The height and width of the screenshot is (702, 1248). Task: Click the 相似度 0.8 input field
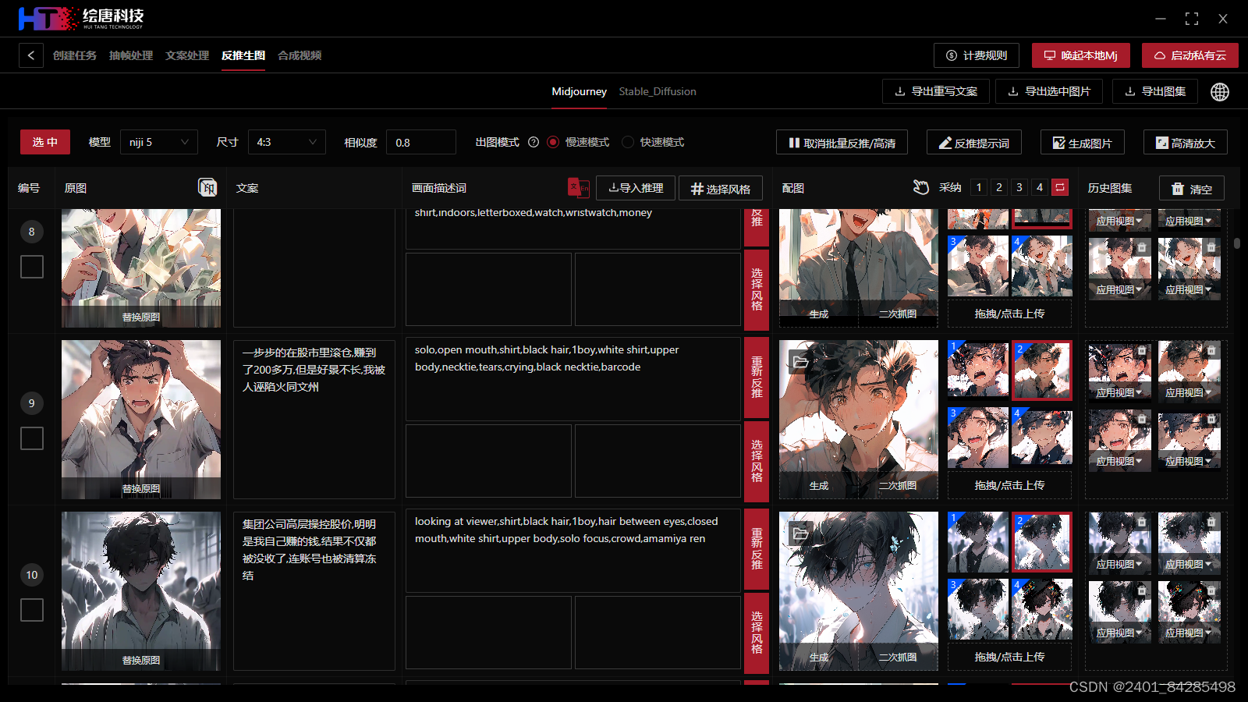coord(421,142)
